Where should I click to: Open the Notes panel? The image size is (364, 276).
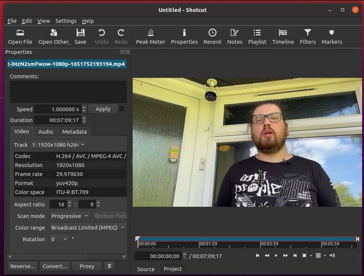[234, 37]
